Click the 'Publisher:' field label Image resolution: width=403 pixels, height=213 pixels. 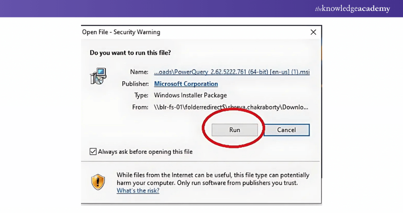[x=135, y=84]
